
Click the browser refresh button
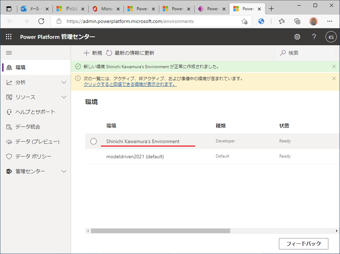(x=41, y=21)
